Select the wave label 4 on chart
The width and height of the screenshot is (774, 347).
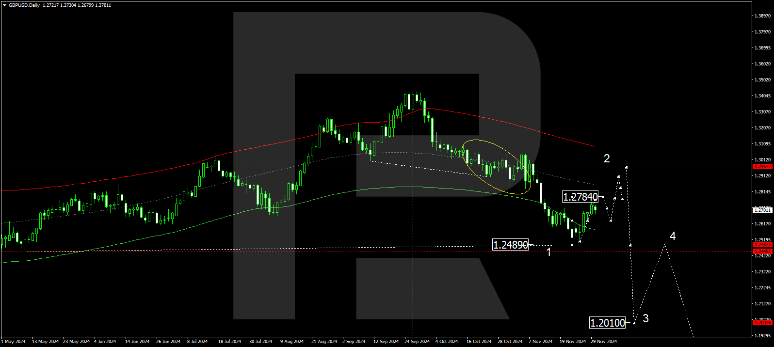[673, 236]
